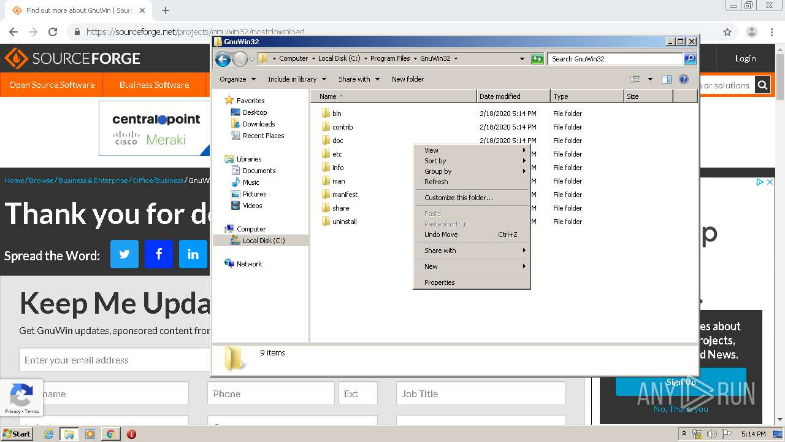Select Downloads in the Favorites list
Image resolution: width=785 pixels, height=442 pixels.
pyautogui.click(x=259, y=124)
